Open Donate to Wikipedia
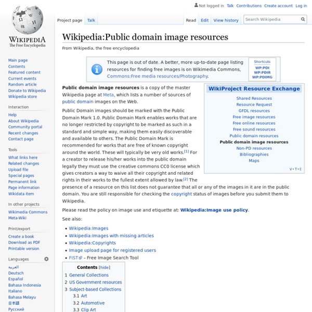 point(27,90)
